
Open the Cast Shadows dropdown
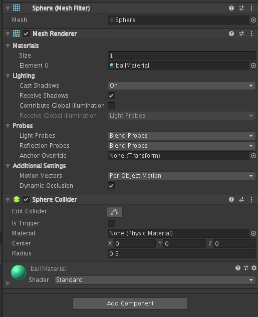(181, 86)
